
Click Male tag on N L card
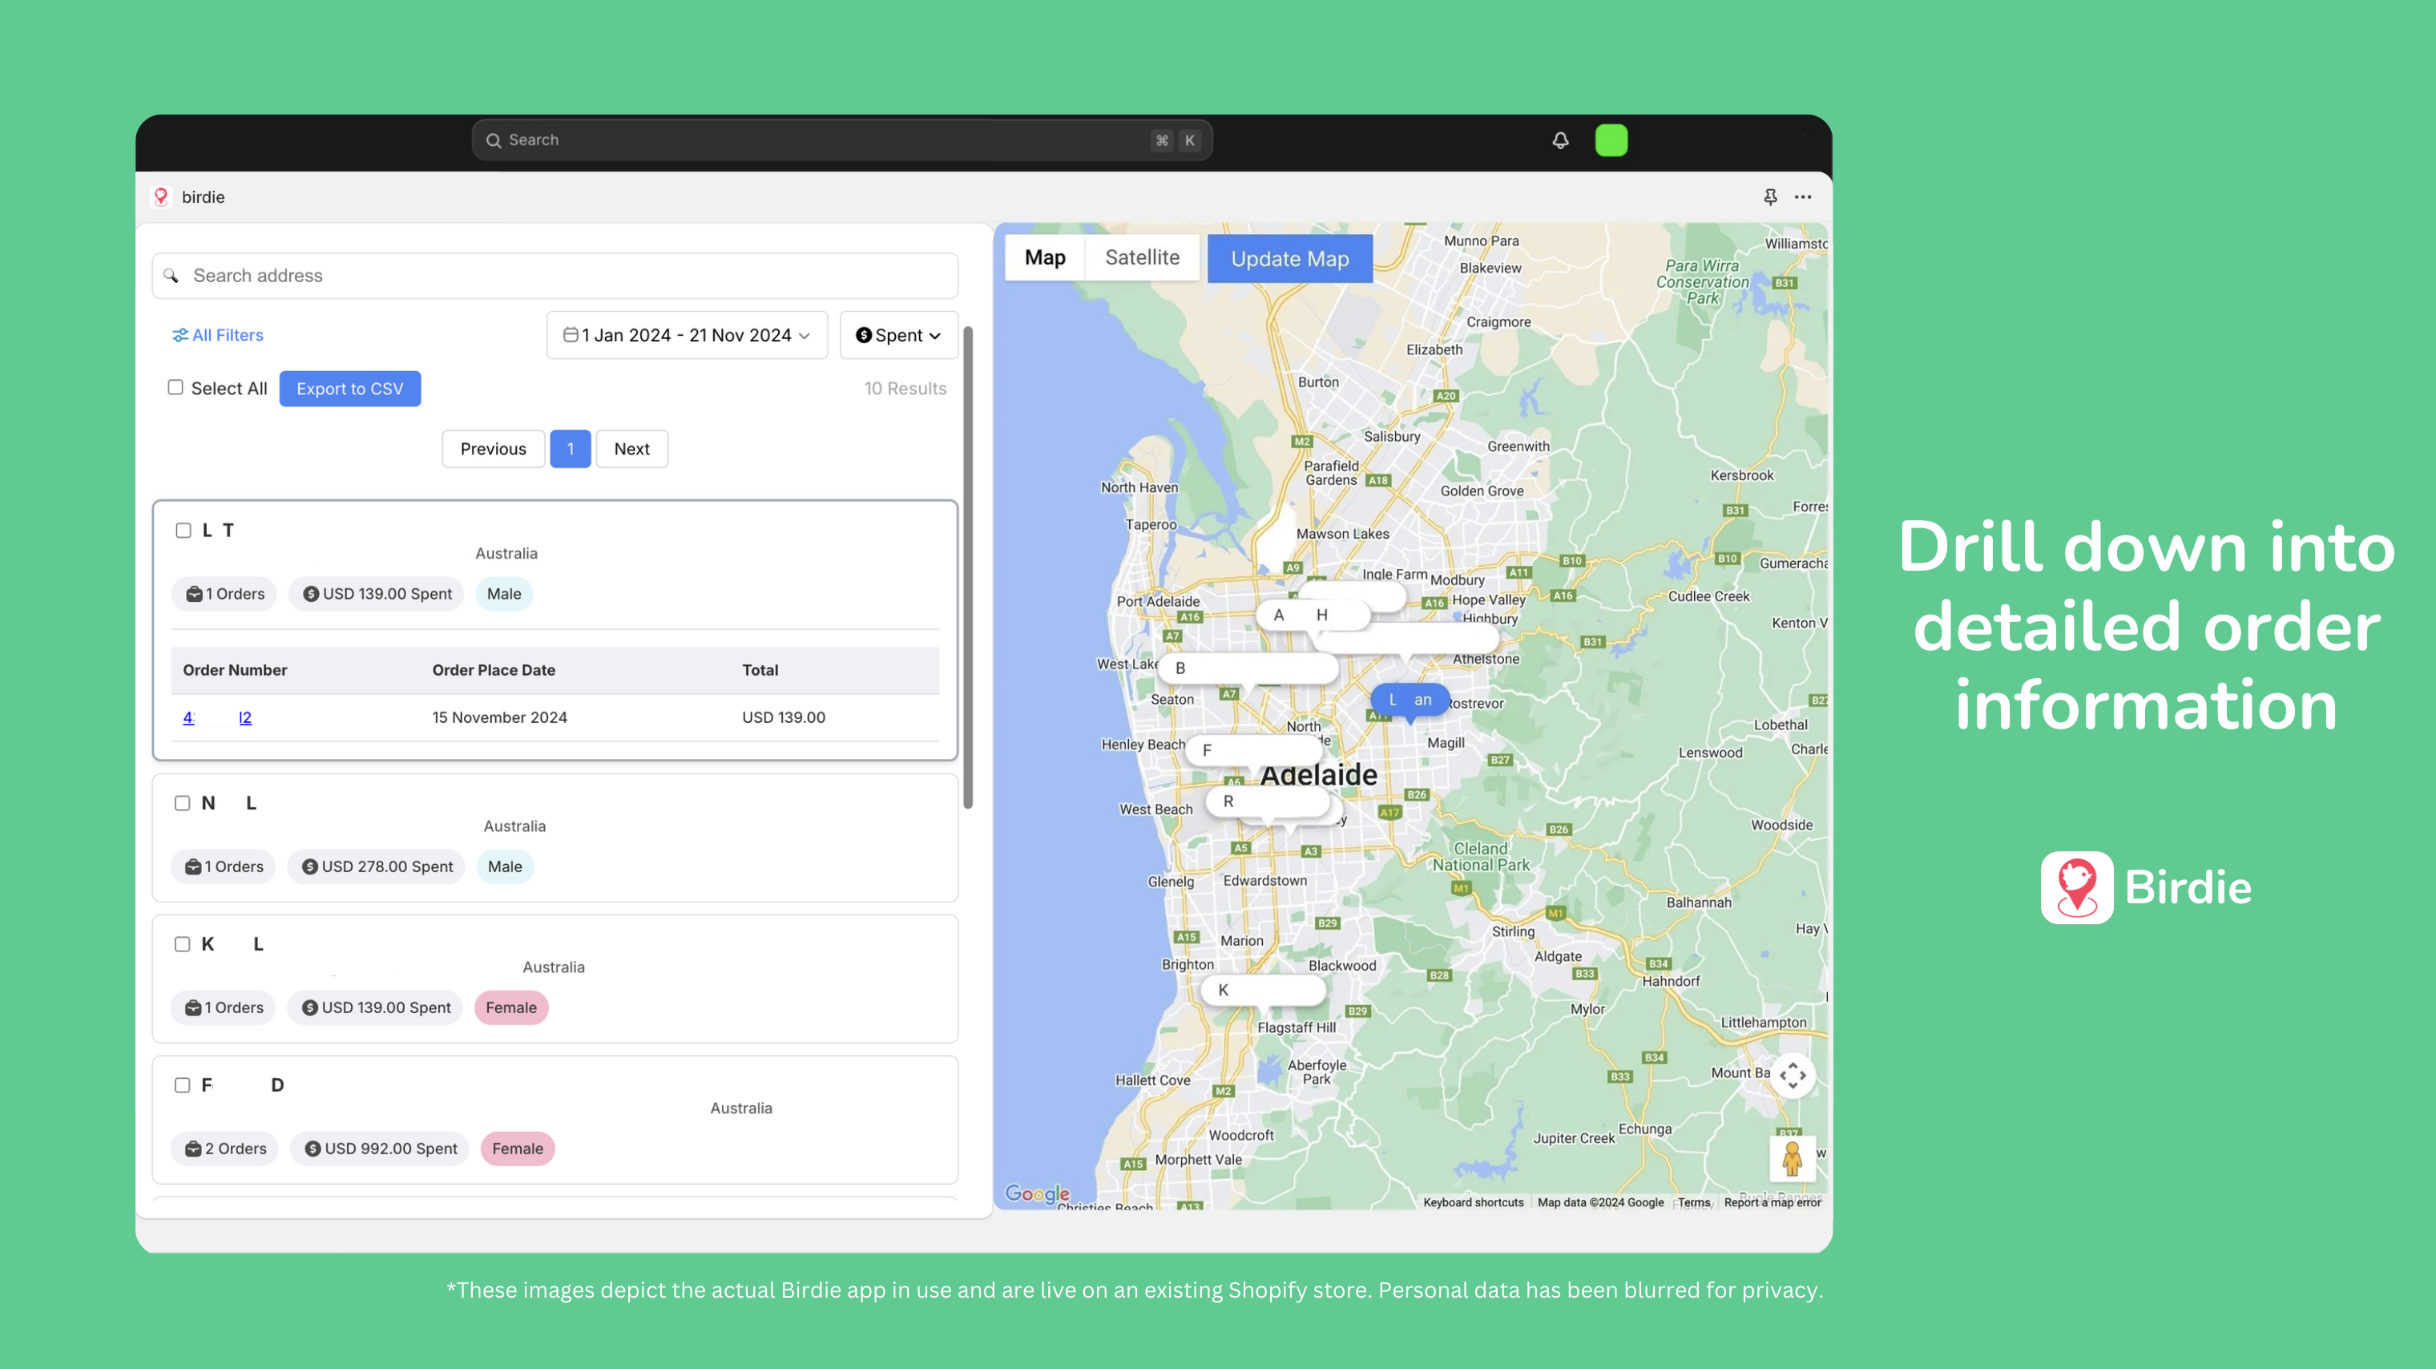[x=505, y=866]
